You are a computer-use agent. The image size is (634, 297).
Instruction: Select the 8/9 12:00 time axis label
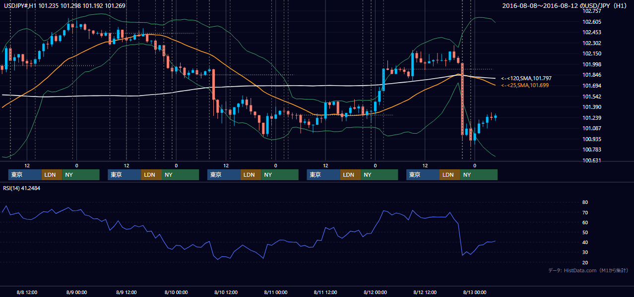[x=126, y=292]
